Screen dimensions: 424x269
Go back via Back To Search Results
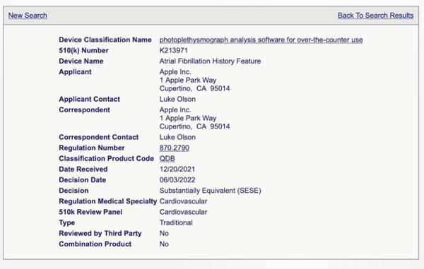point(375,16)
